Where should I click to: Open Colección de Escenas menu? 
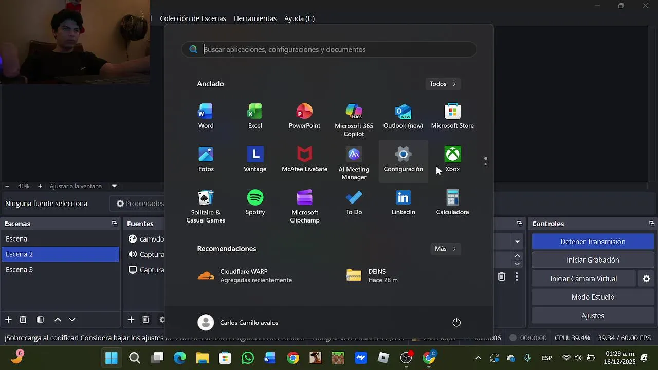coord(193,18)
